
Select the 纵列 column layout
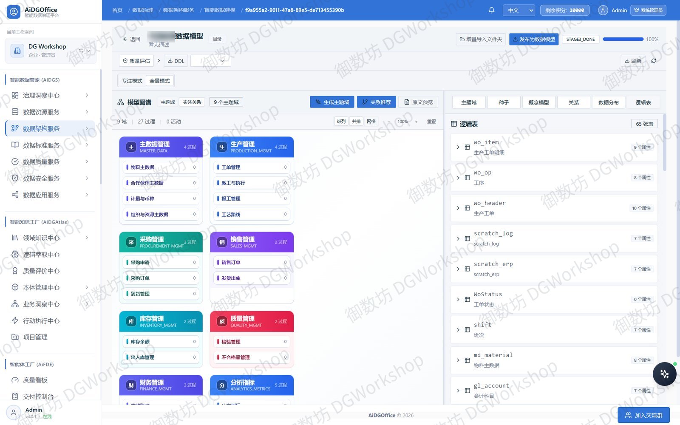pyautogui.click(x=341, y=122)
